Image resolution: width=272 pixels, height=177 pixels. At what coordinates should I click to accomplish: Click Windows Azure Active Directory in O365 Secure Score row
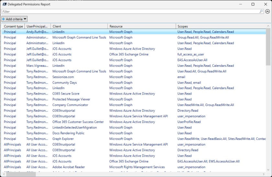coord(132,94)
